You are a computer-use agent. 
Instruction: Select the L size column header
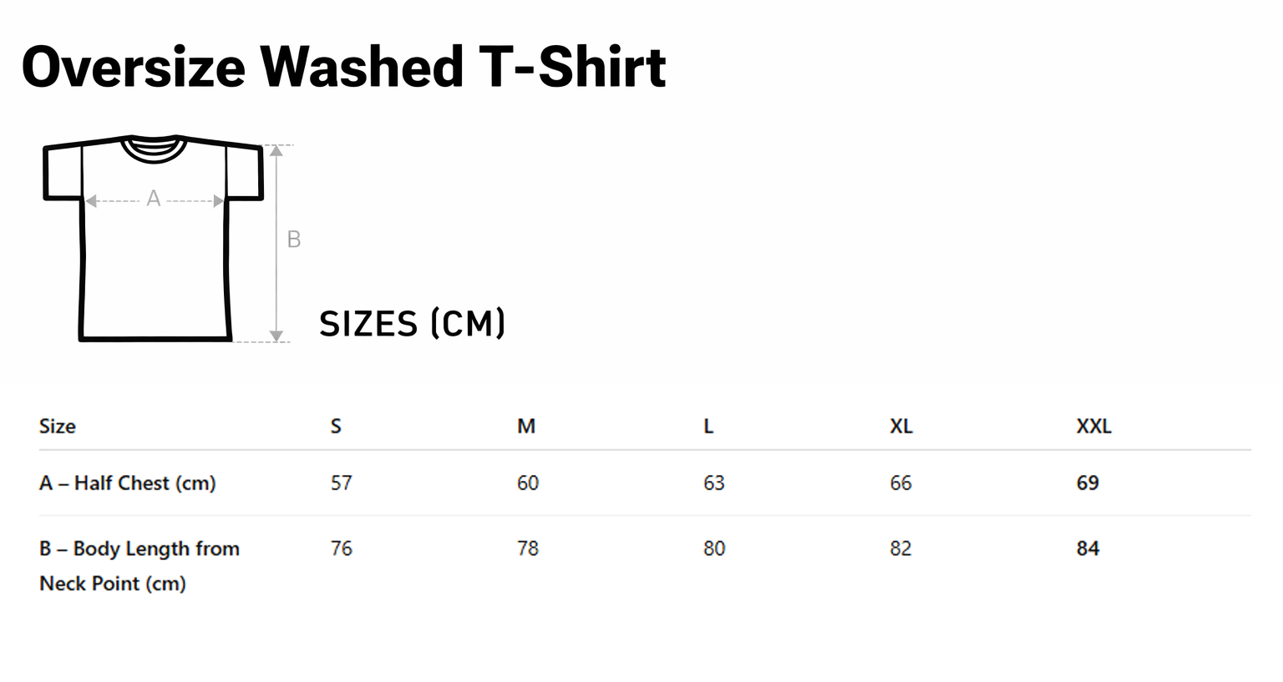(x=708, y=427)
